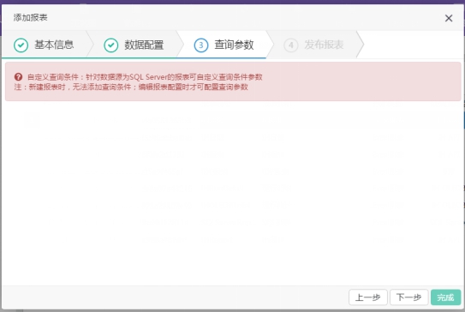
Task: Click the green checkmark icon beside 数据配置
Action: point(111,45)
